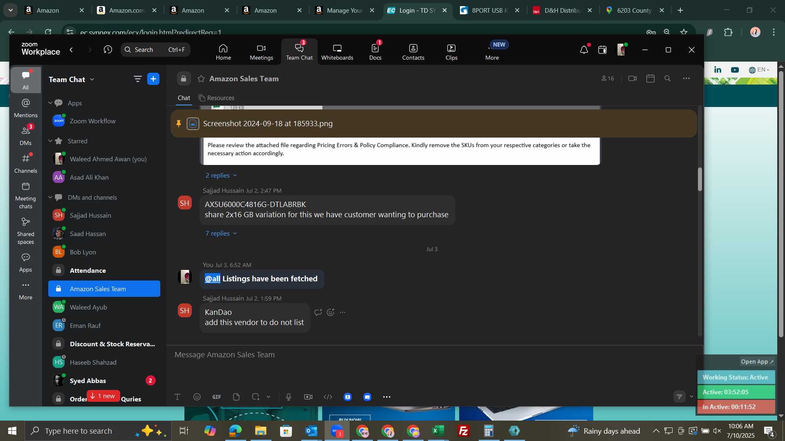This screenshot has height=441, width=785.
Task: View the 16 members of channel
Action: [x=608, y=78]
